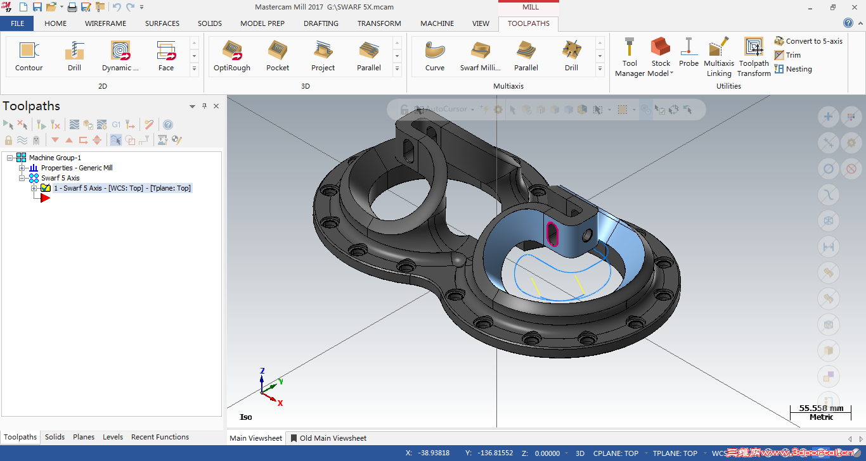Image resolution: width=866 pixels, height=461 pixels.
Task: Expand the 1 - Swarf 5 Axis operation
Action: [x=34, y=188]
